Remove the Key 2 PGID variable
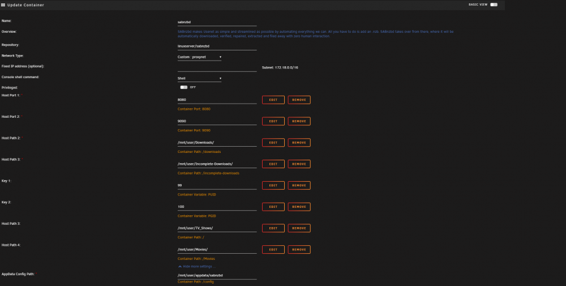Screen dimensions: 566x286 click(x=299, y=207)
